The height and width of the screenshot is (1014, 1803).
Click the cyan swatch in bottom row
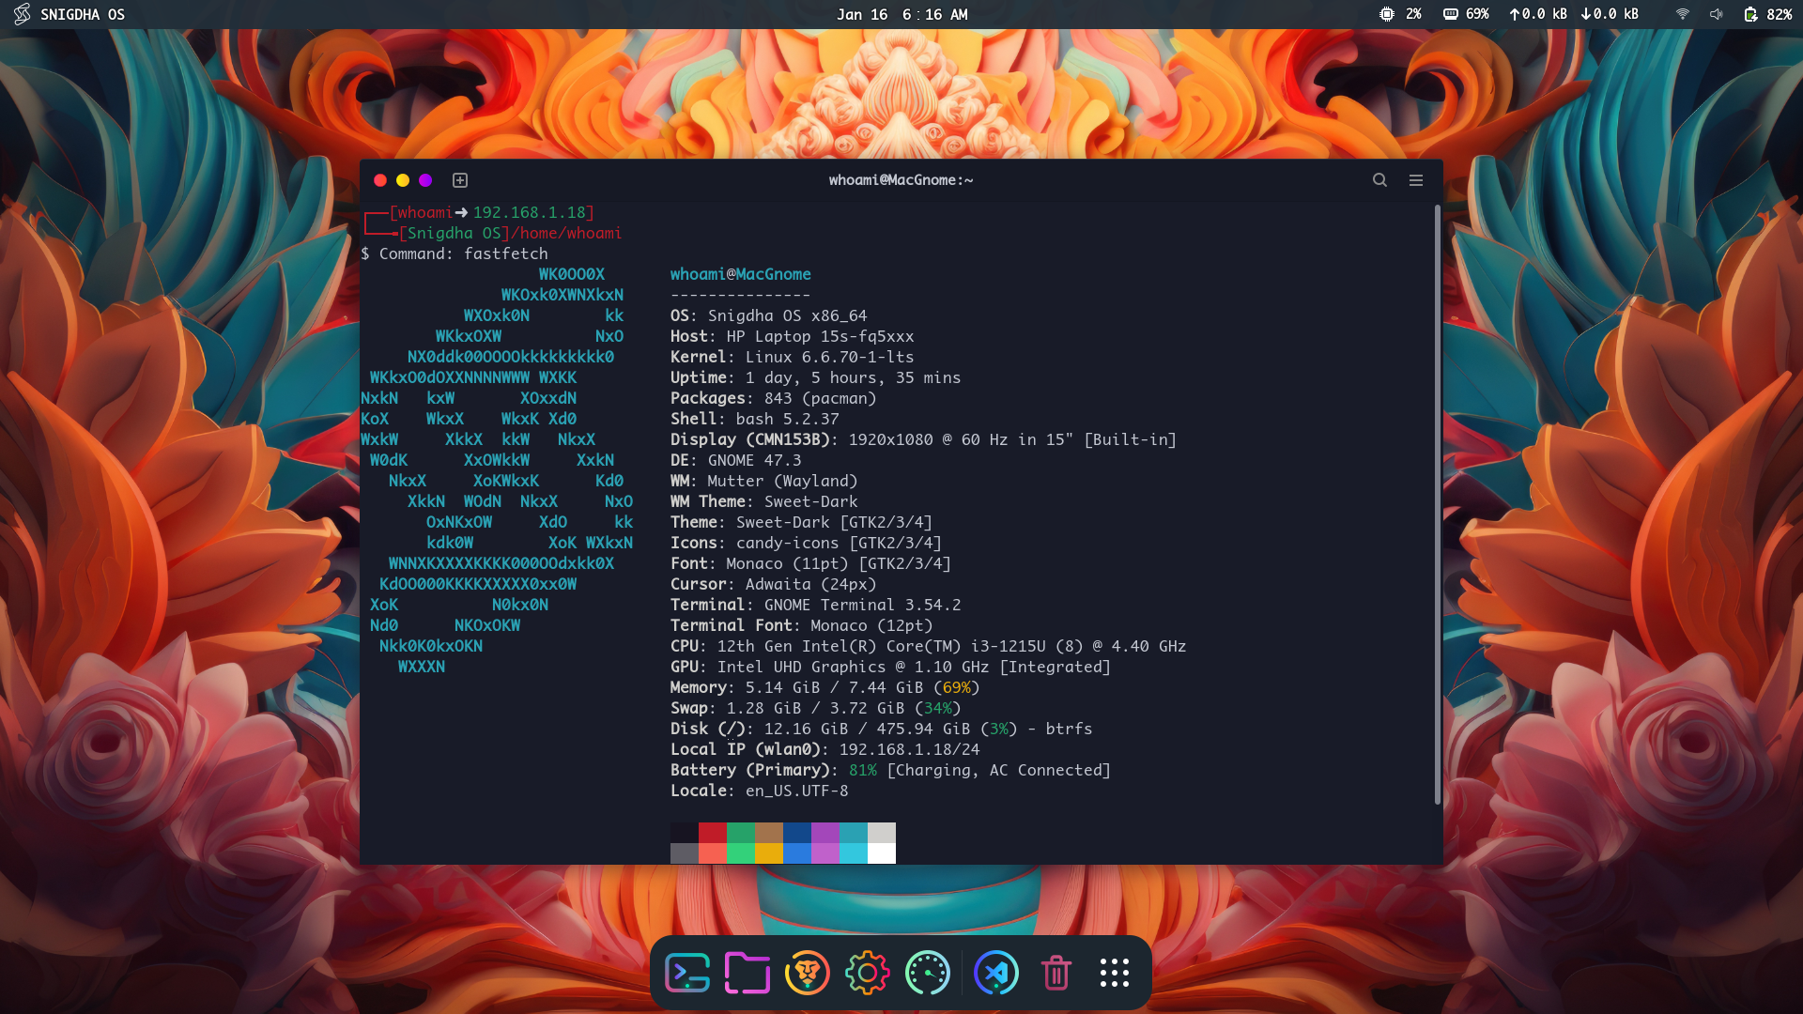pyautogui.click(x=854, y=853)
